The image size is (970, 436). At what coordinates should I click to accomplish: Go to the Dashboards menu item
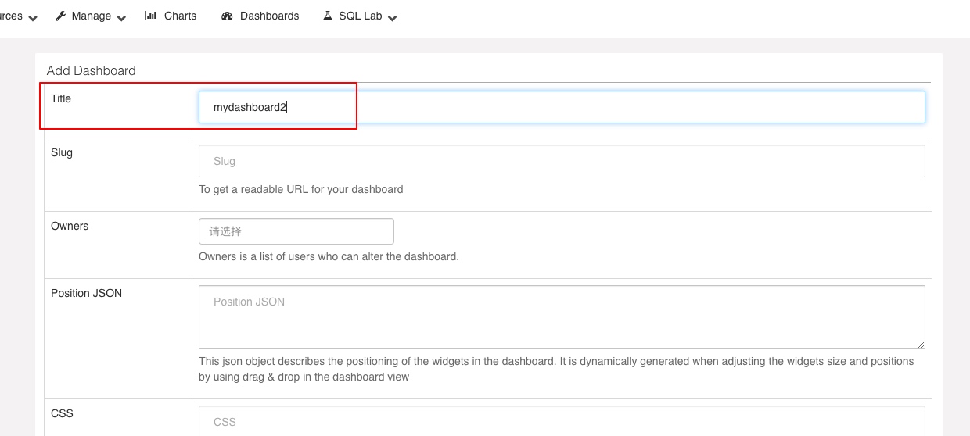point(269,16)
